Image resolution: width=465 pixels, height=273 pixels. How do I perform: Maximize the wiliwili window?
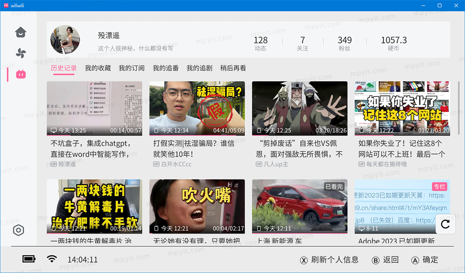(440, 5)
